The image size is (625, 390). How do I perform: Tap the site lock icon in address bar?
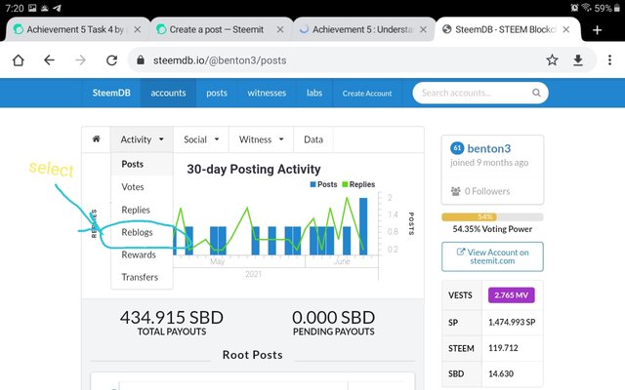(x=141, y=60)
